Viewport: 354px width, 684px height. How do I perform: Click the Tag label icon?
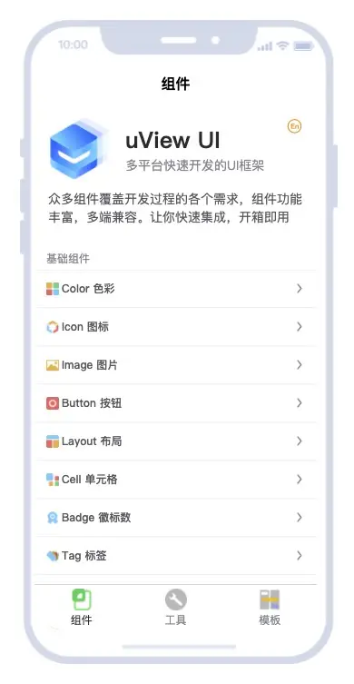tap(53, 556)
